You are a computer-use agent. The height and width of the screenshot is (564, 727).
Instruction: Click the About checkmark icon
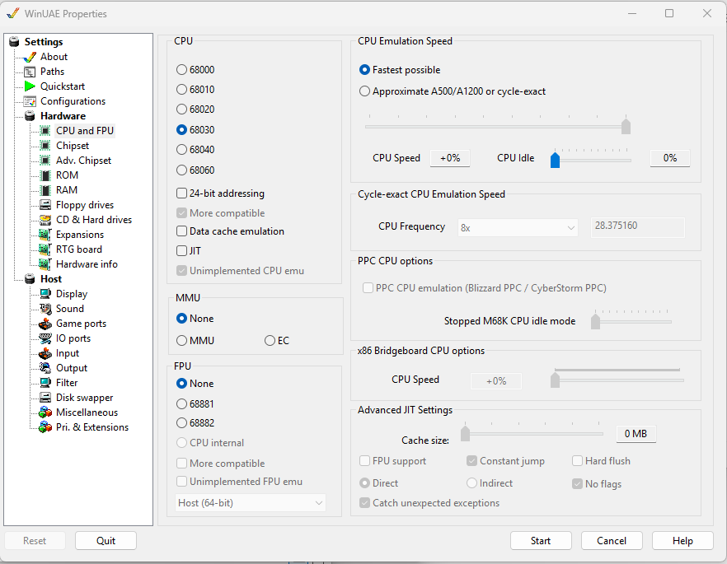30,57
